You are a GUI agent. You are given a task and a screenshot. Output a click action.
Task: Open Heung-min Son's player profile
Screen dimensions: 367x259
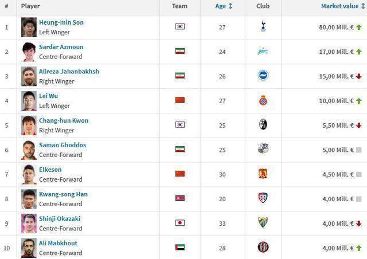point(61,22)
